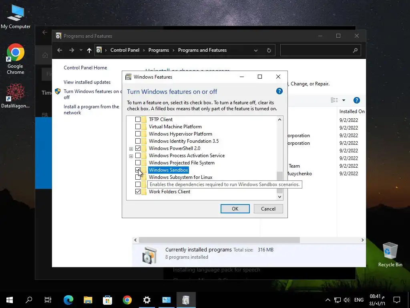Select Work Folders Client label
Image resolution: width=410 pixels, height=308 pixels.
coord(169,192)
